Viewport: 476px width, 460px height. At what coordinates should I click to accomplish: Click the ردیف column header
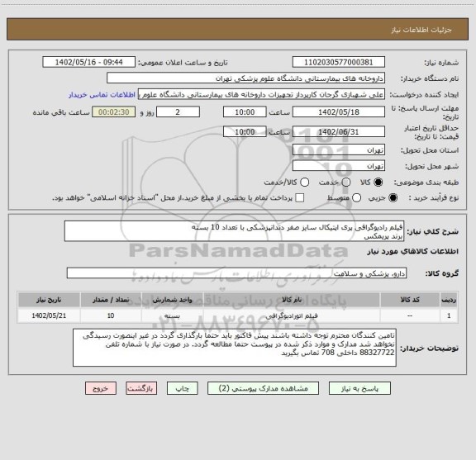449,300
